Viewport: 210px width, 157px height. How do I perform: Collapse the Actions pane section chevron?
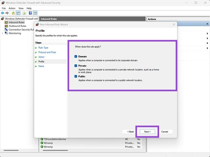click(207, 24)
